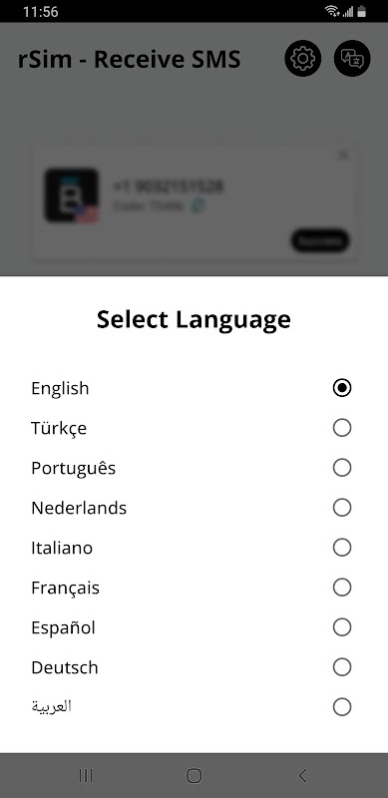Tap the black button on number card

coord(320,240)
